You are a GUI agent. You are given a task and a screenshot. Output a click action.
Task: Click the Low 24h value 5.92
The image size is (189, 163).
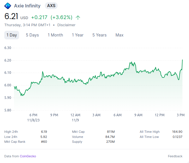44,137
